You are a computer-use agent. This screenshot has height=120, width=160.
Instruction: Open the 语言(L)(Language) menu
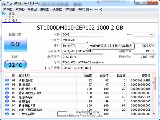[90, 9]
